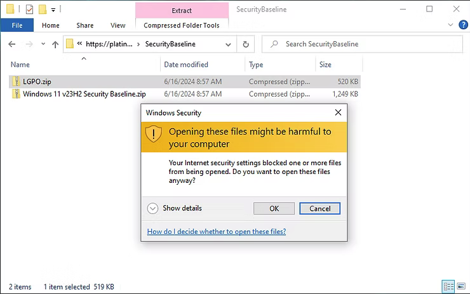
Task: Click OK to open the files
Action: click(274, 208)
